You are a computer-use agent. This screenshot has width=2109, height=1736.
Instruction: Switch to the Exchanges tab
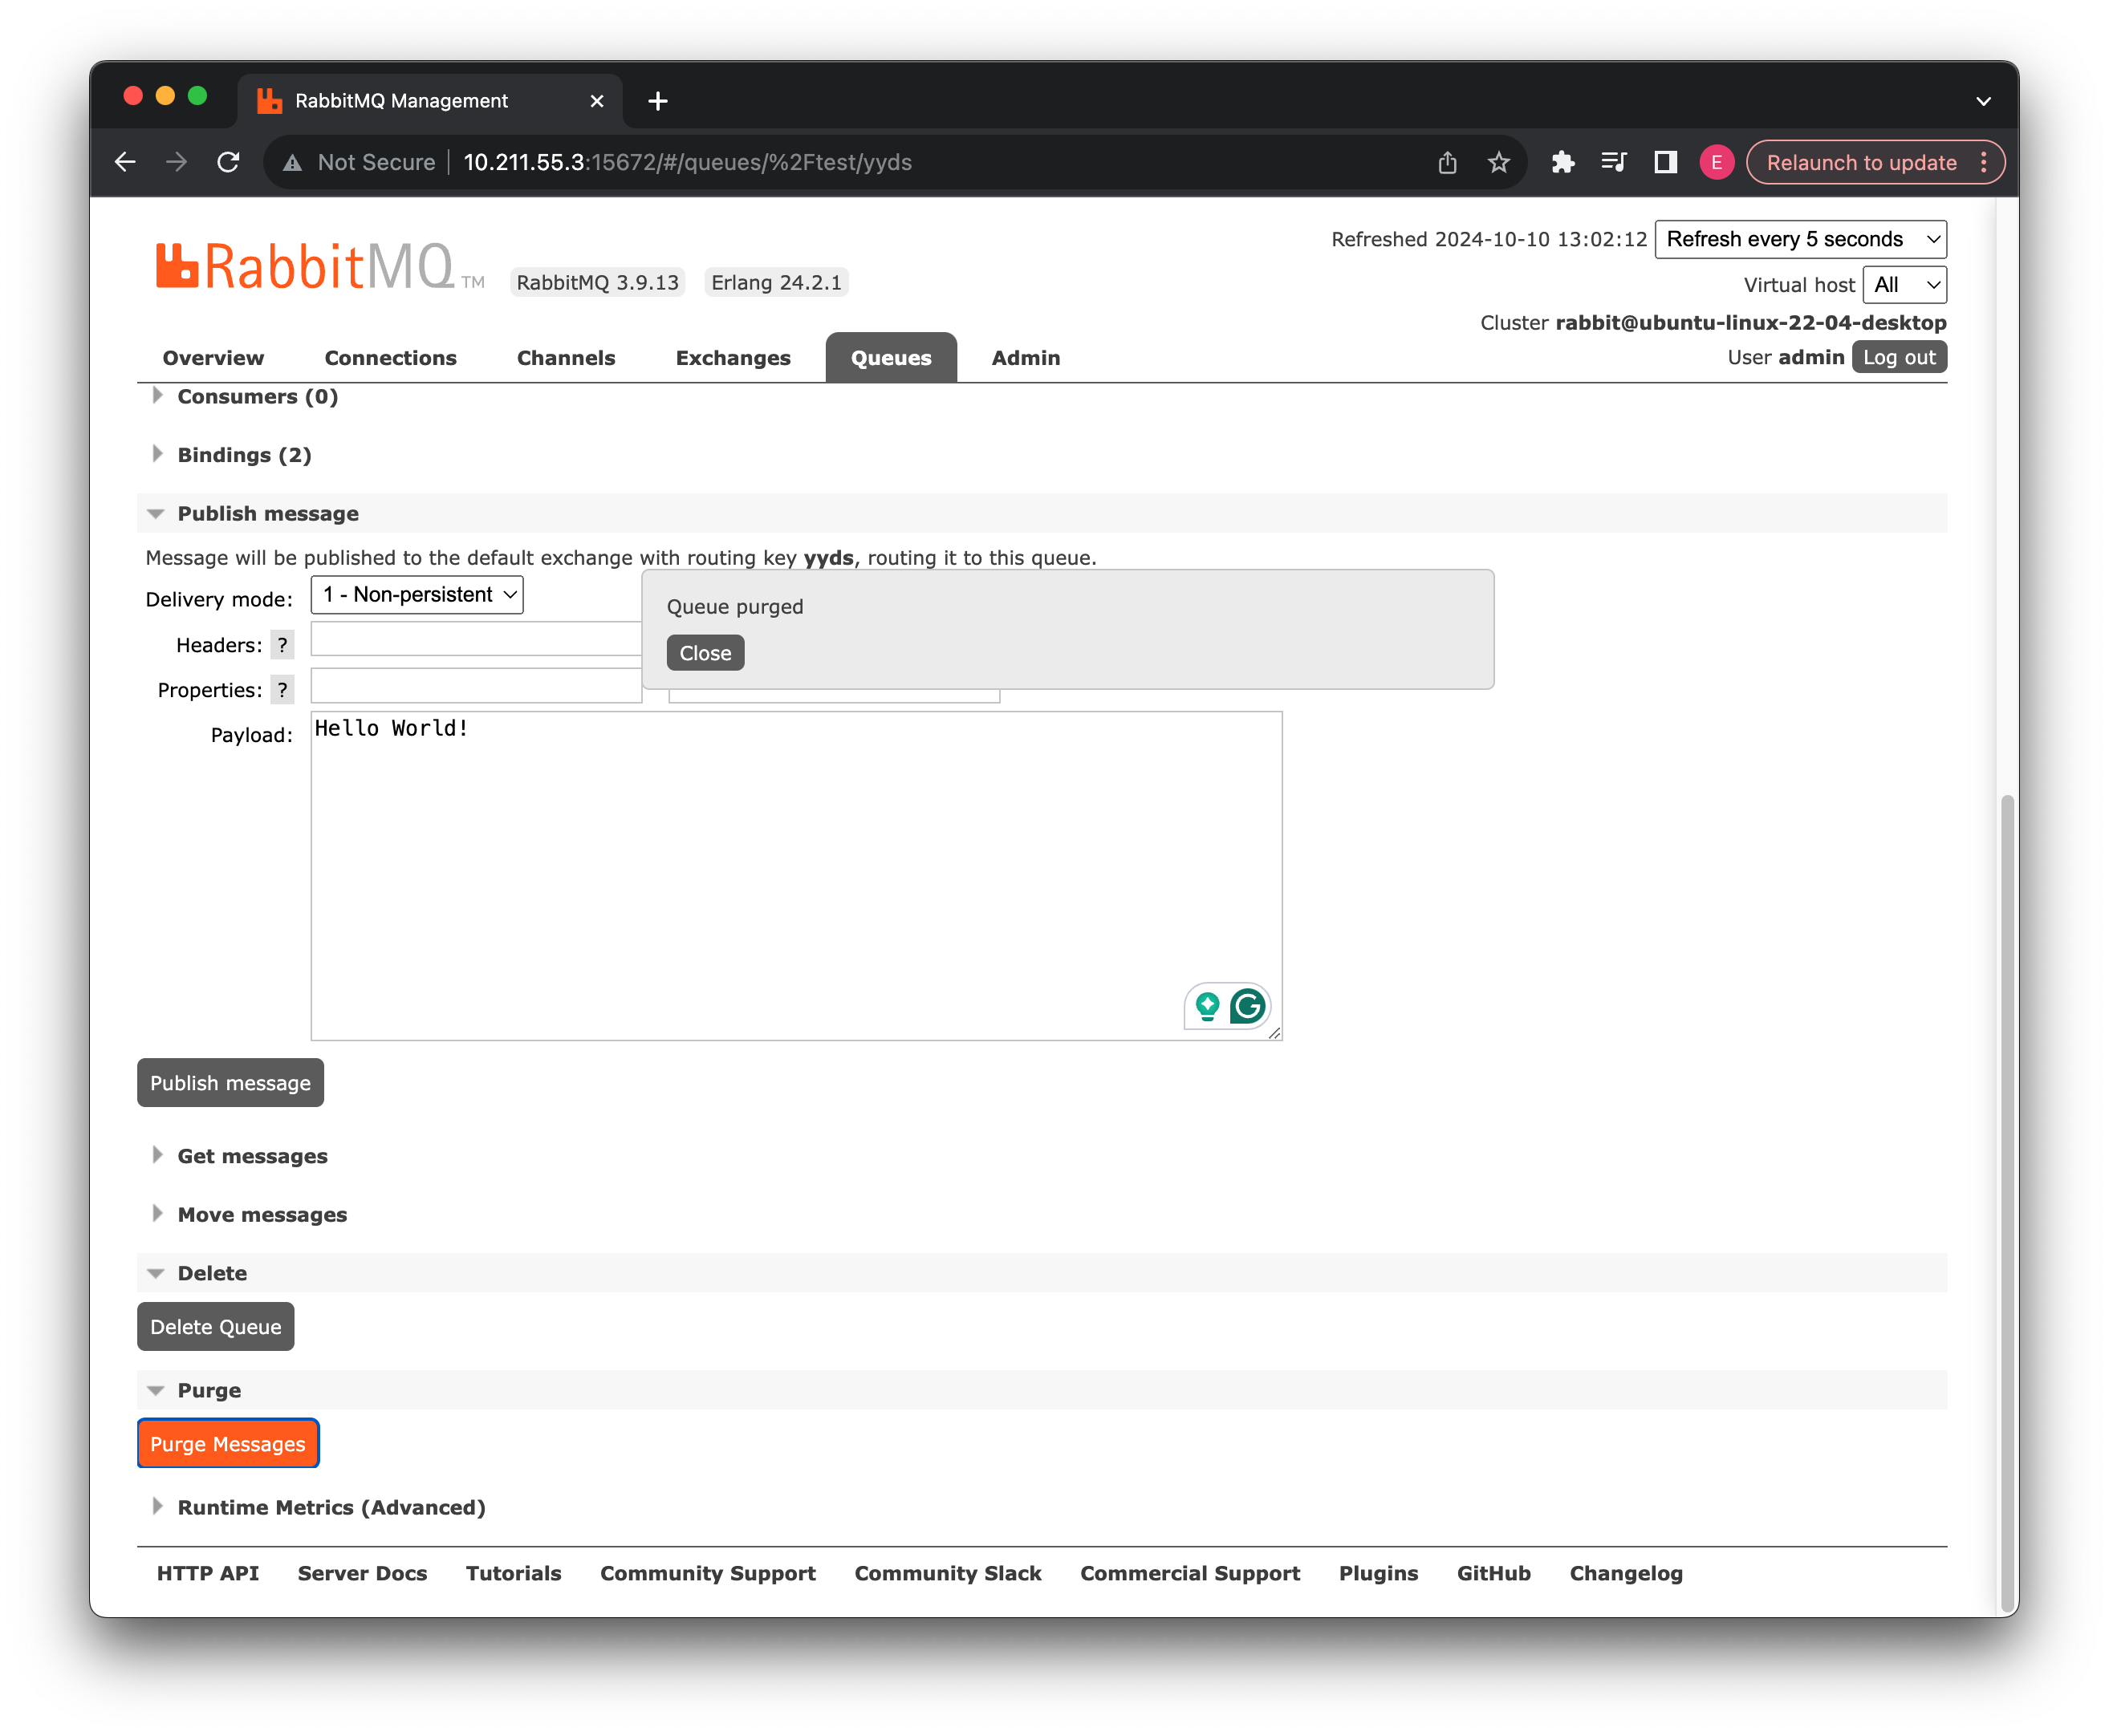coord(733,358)
